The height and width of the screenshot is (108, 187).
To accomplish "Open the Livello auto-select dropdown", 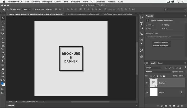I will tap(26, 9).
